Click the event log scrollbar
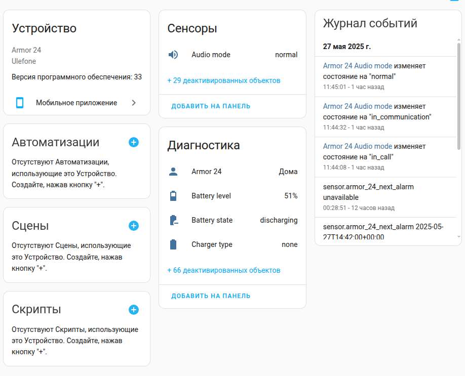The height and width of the screenshot is (376, 465). [459, 96]
